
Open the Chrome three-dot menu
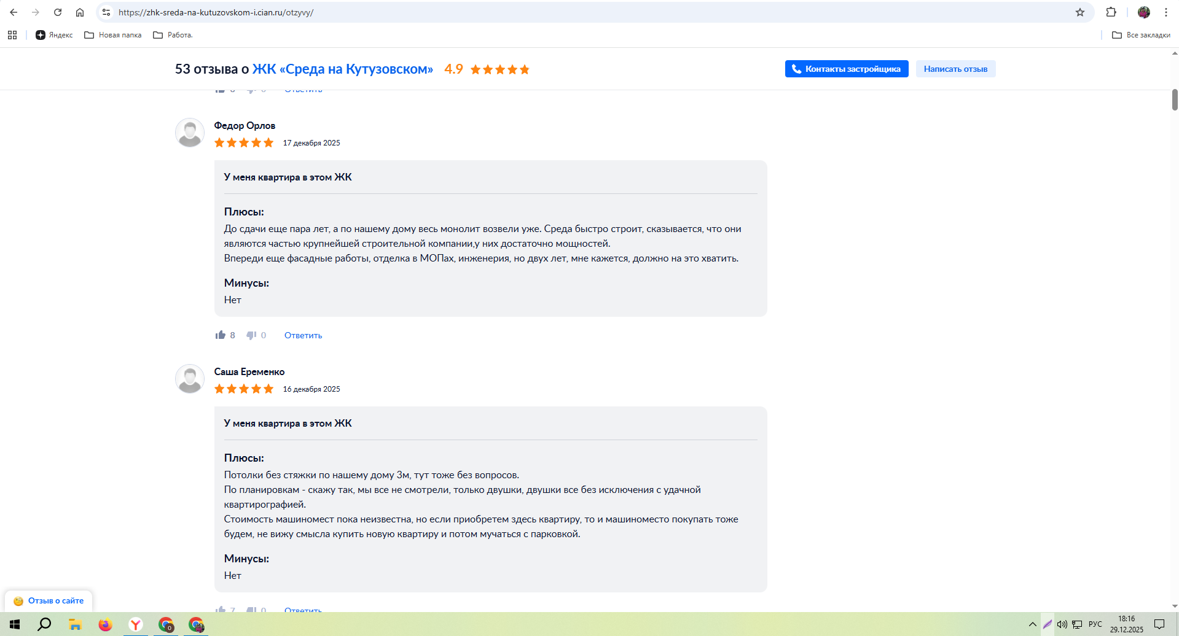1166,12
